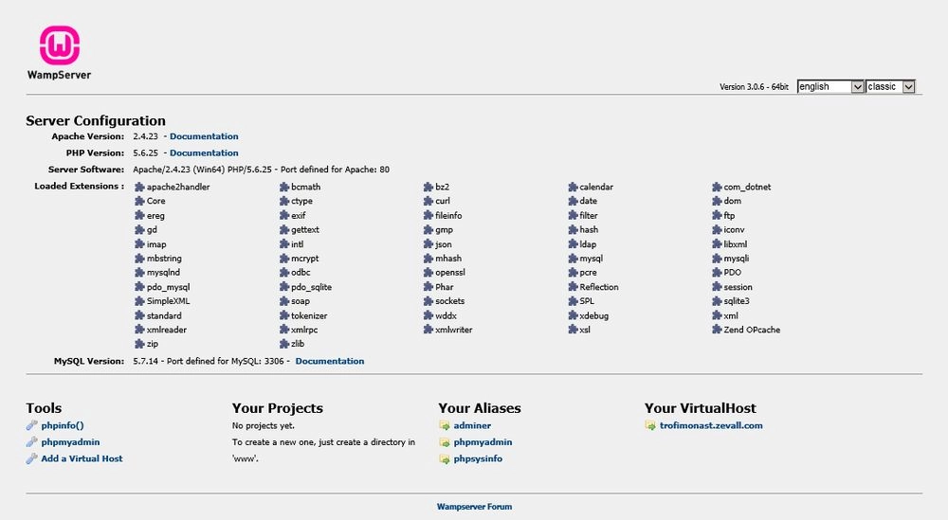Click the puzzle icon beside bcmath
Image resolution: width=948 pixels, height=520 pixels.
point(284,187)
